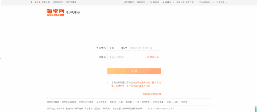The height and width of the screenshot is (112, 257).
Task: Open 营销中心 footer link
Action: pyautogui.click(x=70, y=108)
